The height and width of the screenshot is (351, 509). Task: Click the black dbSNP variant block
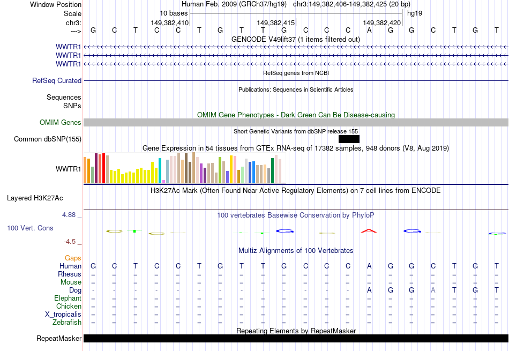coord(349,139)
